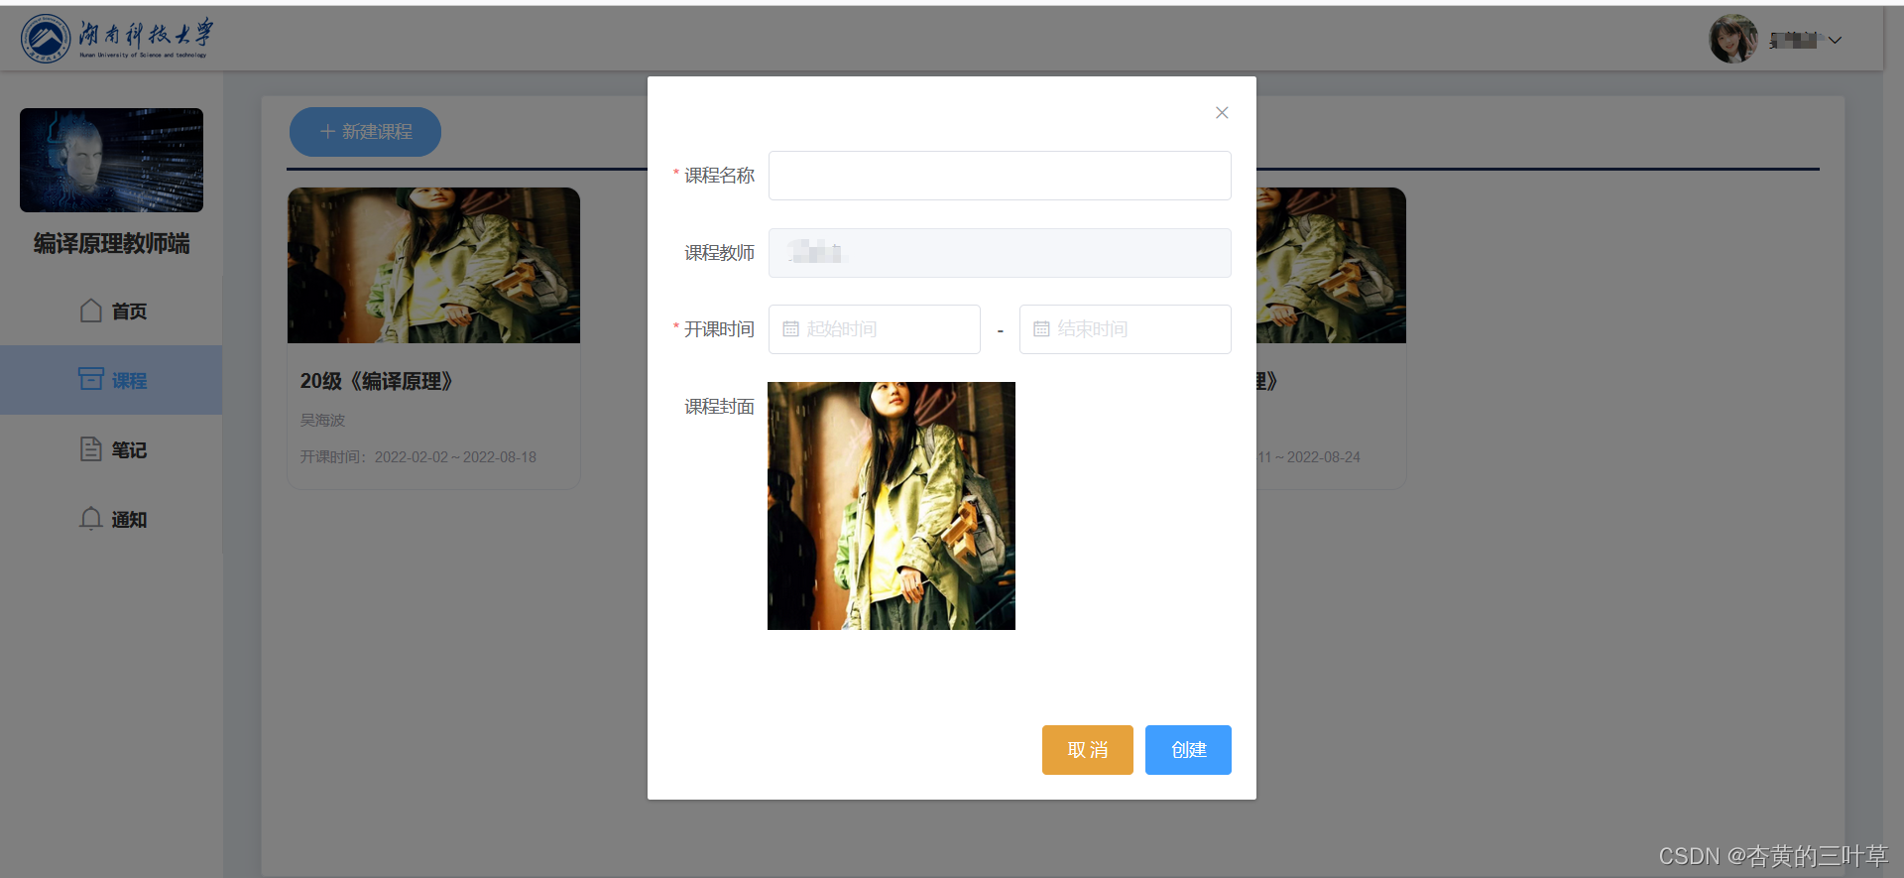The image size is (1904, 878).
Task: Click the 课程封面 cover image
Action: click(x=892, y=506)
